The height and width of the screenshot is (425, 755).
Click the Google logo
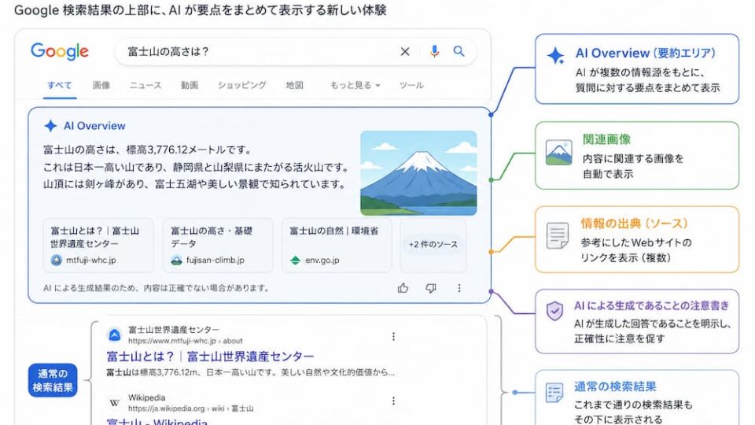[60, 51]
